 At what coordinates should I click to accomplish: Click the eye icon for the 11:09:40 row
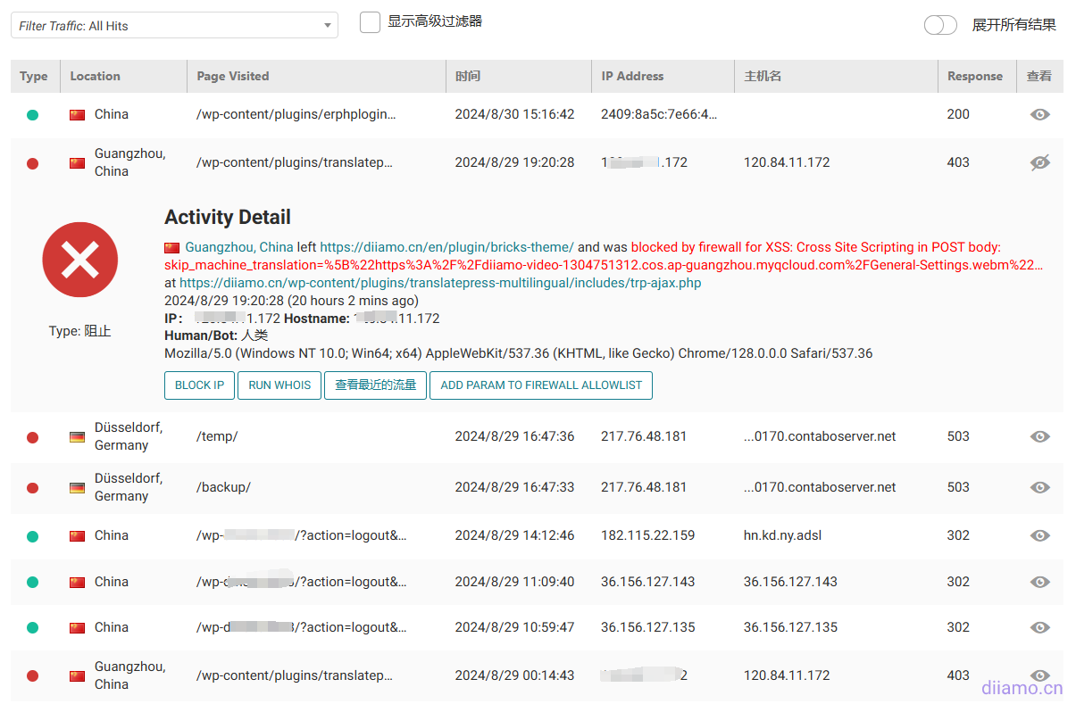(1038, 582)
